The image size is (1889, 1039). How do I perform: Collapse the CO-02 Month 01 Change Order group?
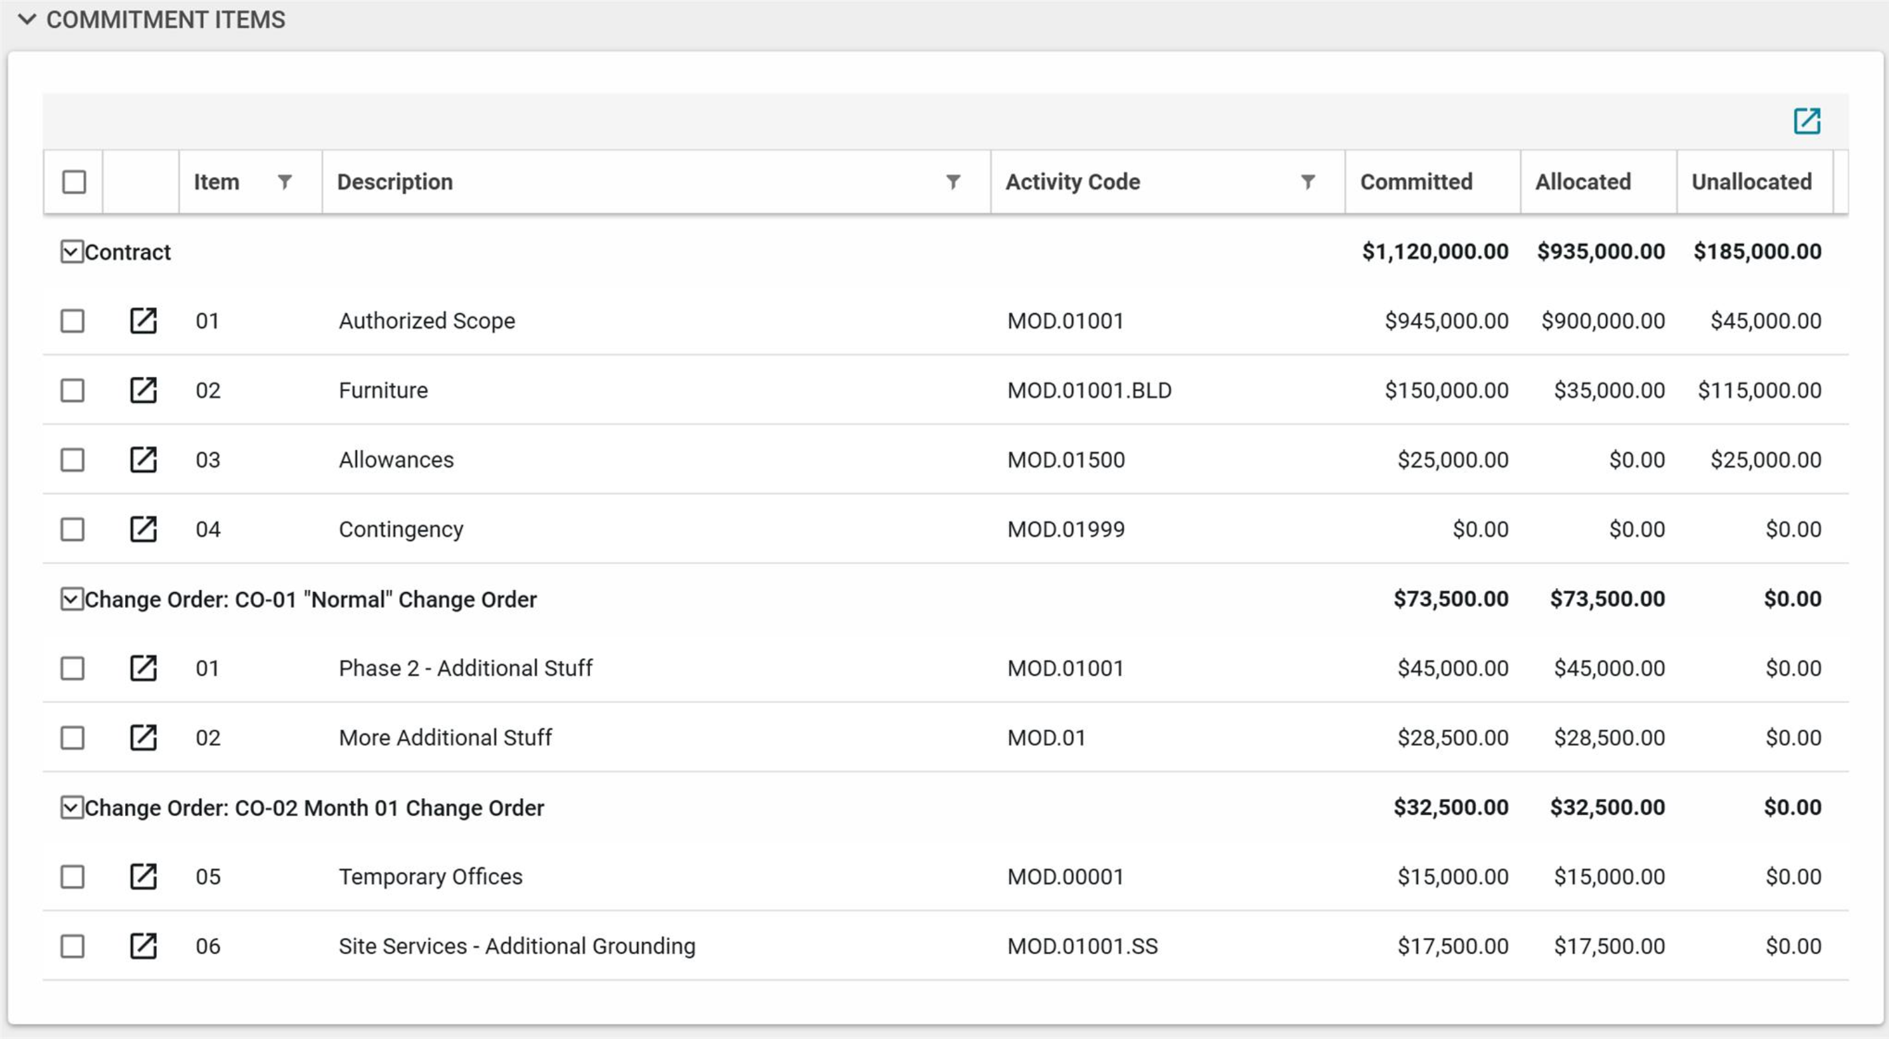[71, 808]
